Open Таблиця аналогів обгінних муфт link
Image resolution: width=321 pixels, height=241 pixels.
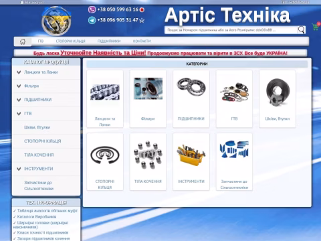click(47, 211)
